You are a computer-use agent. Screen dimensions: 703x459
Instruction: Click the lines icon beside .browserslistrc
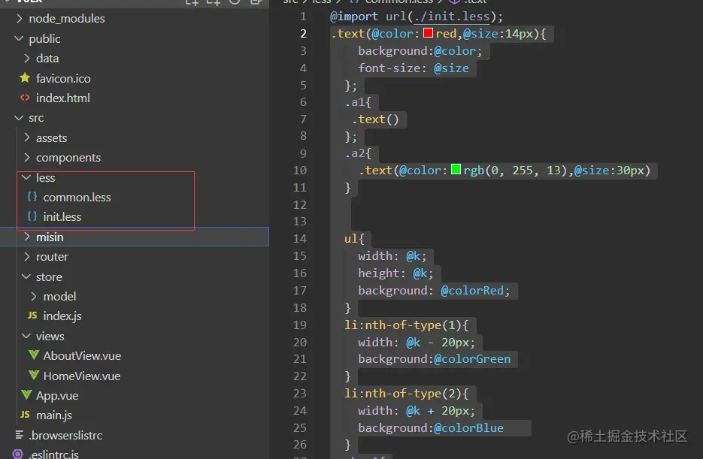[x=20, y=435]
